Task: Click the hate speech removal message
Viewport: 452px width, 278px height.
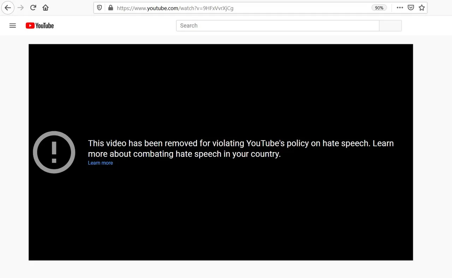Action: 241,149
